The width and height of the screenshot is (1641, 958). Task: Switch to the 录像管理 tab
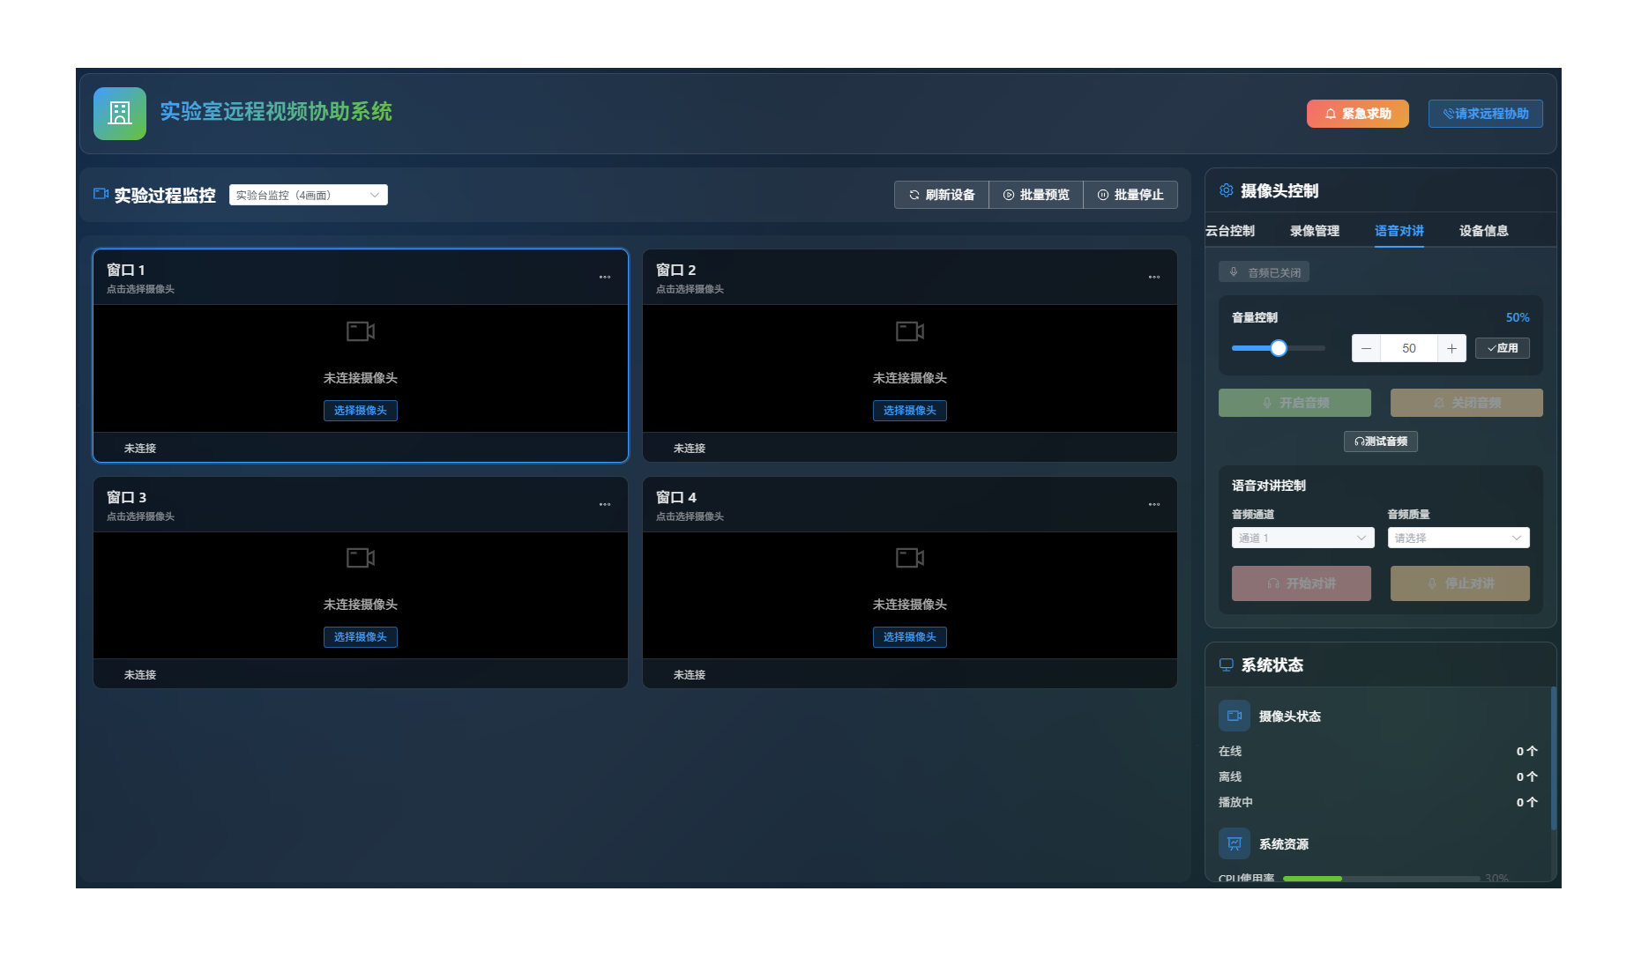coord(1314,231)
